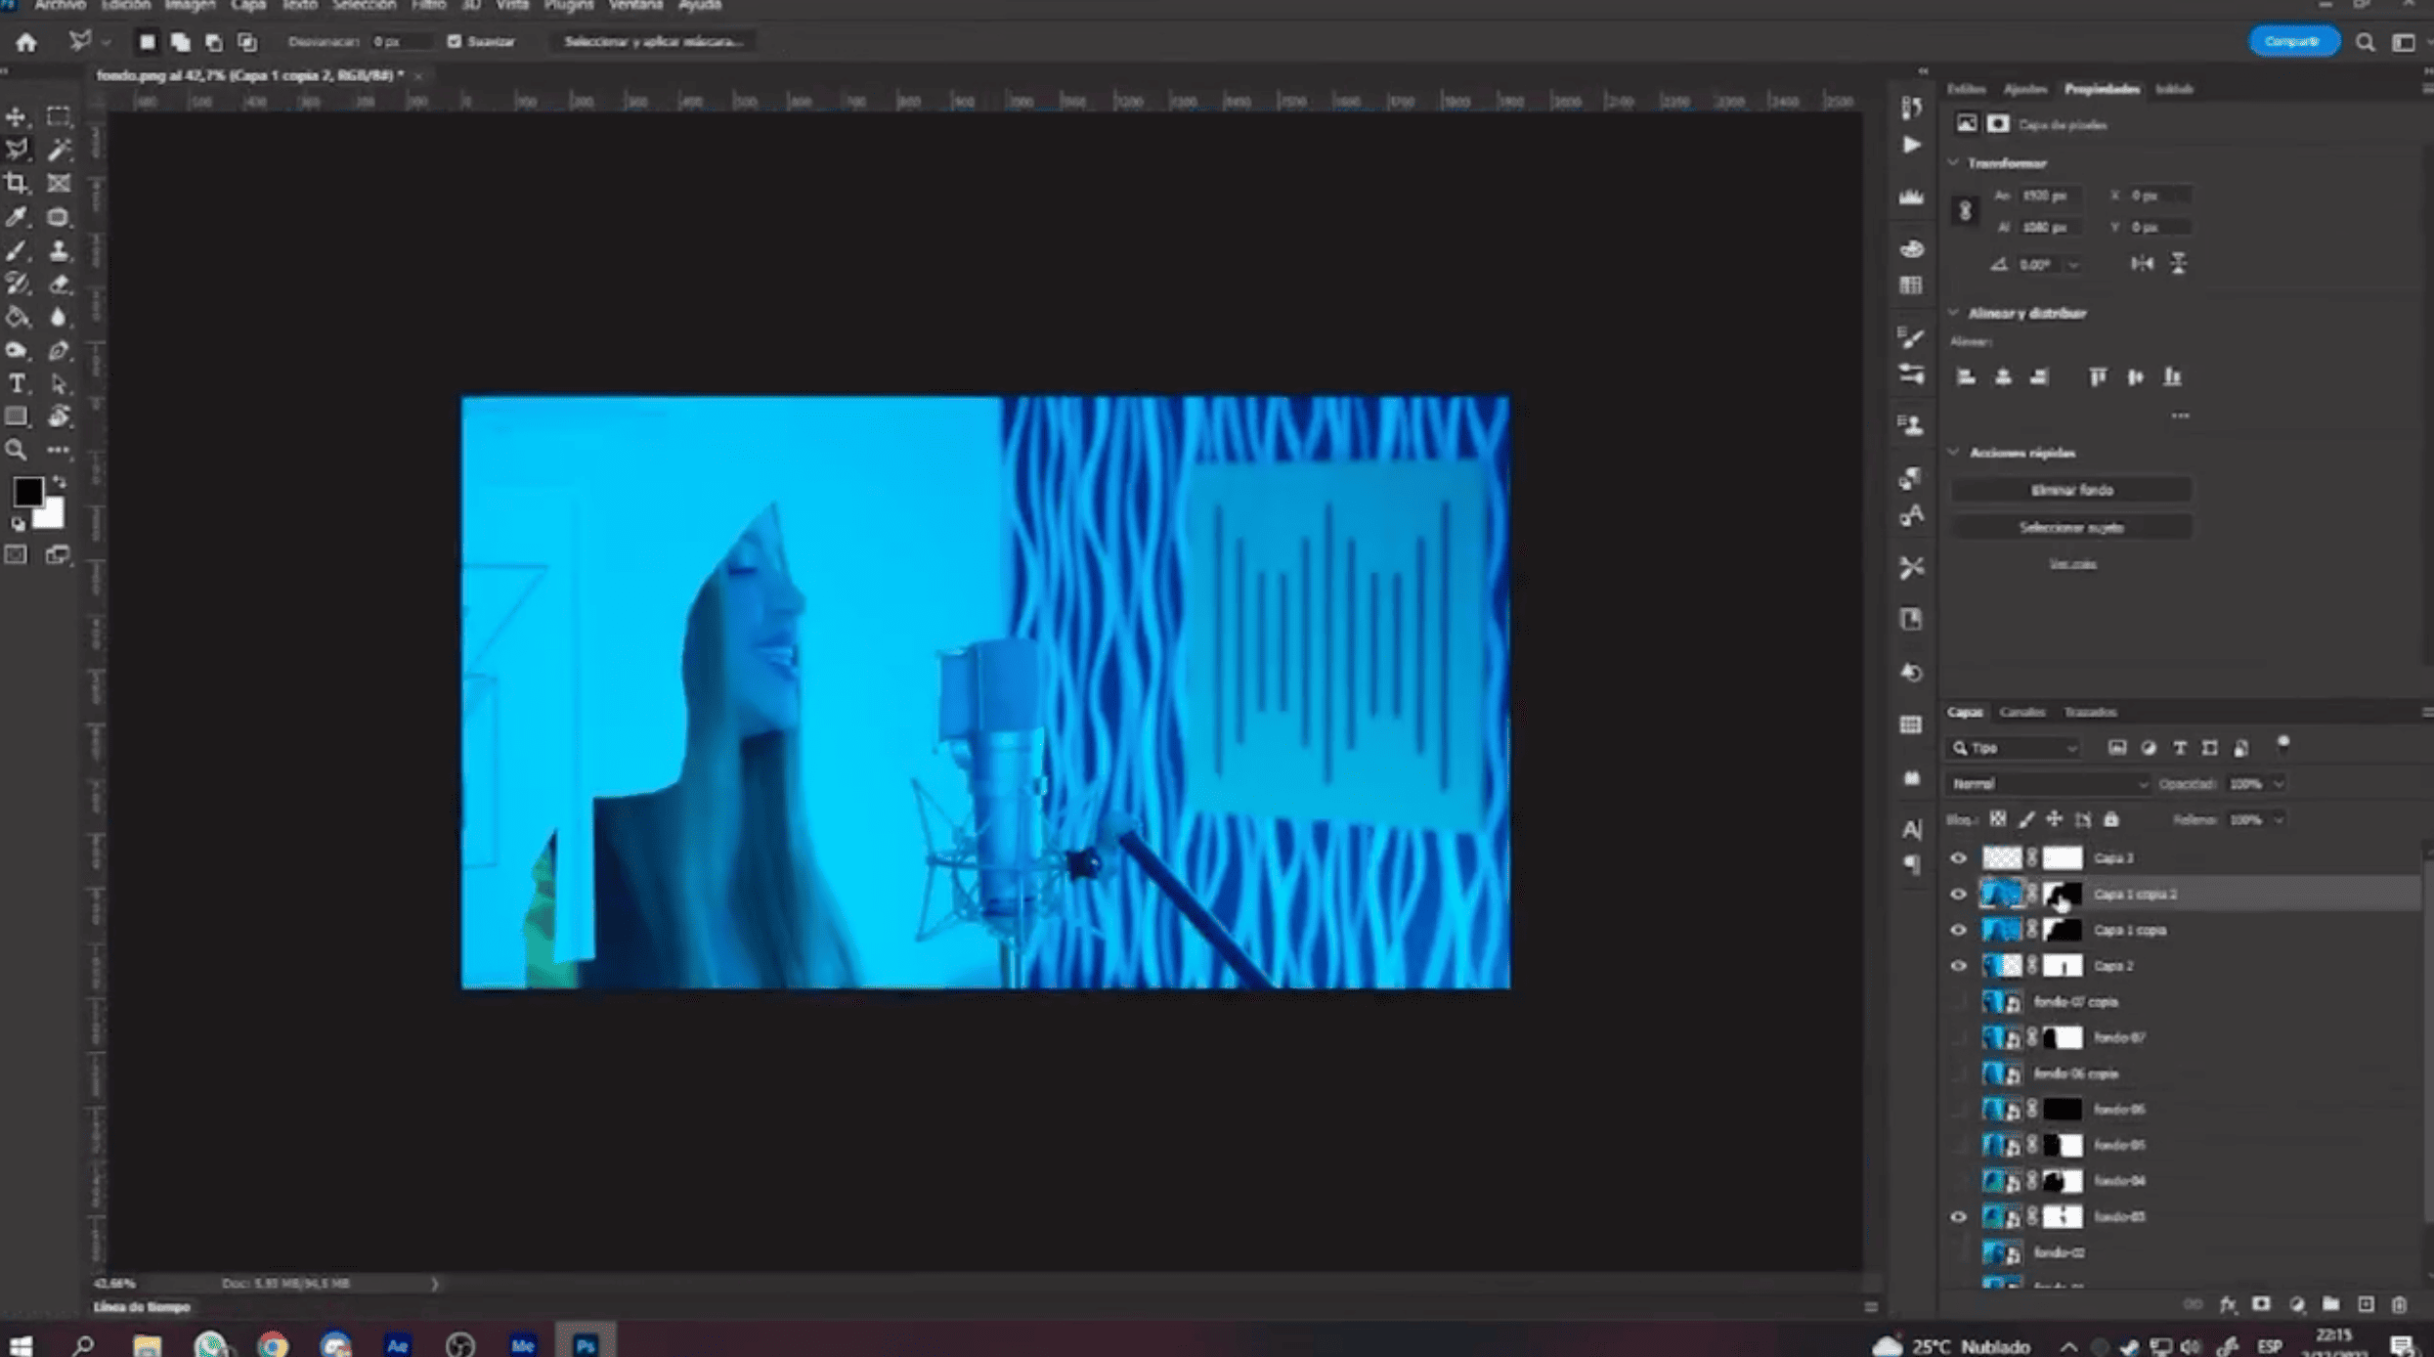Image resolution: width=2434 pixels, height=1357 pixels.
Task: Hide the Capa 3 layer
Action: tap(1958, 858)
